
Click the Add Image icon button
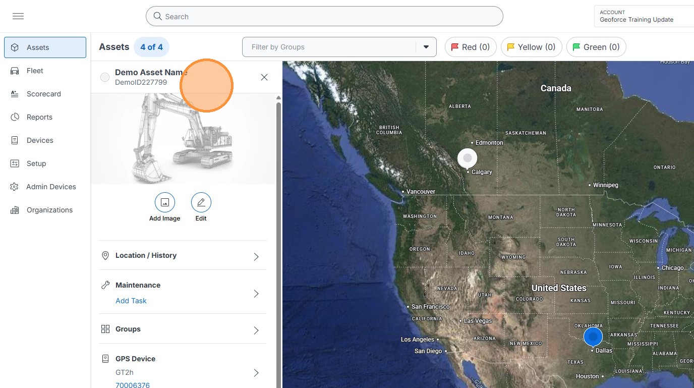(165, 202)
